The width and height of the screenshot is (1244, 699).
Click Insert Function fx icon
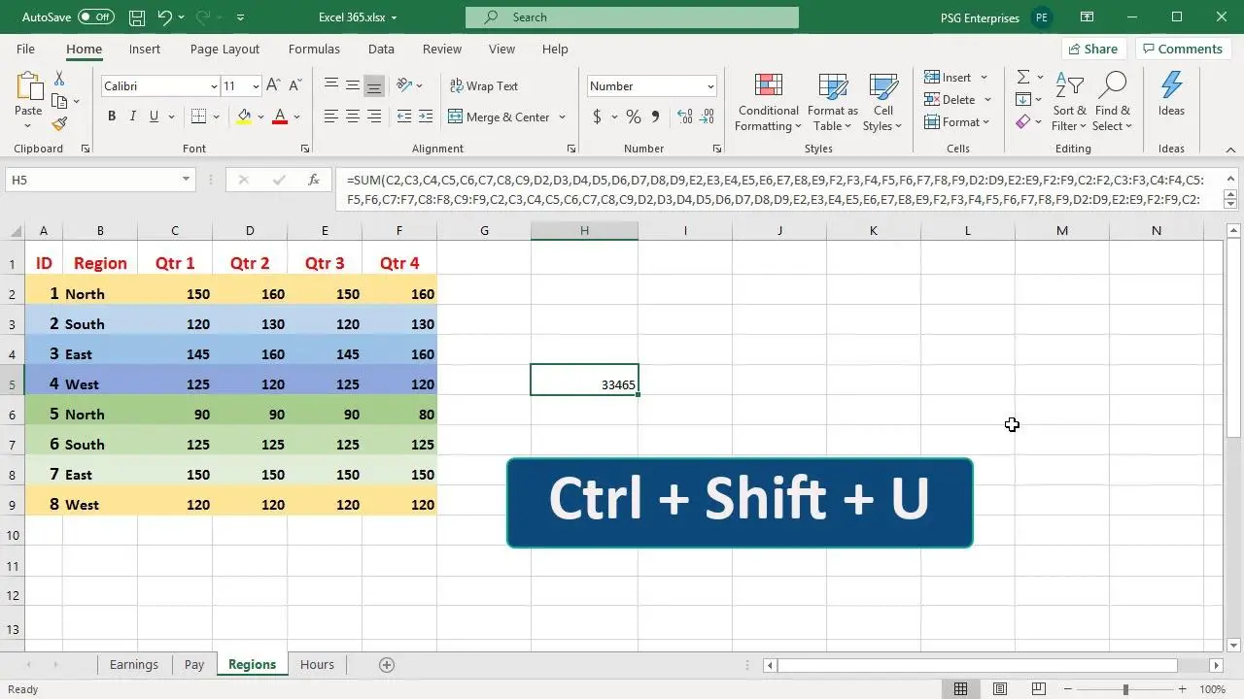pyautogui.click(x=314, y=180)
